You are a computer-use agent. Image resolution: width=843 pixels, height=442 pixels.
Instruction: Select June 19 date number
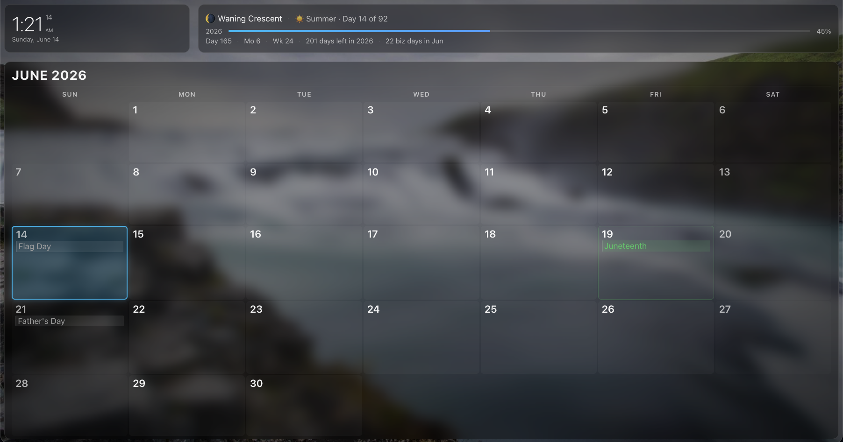pos(607,234)
